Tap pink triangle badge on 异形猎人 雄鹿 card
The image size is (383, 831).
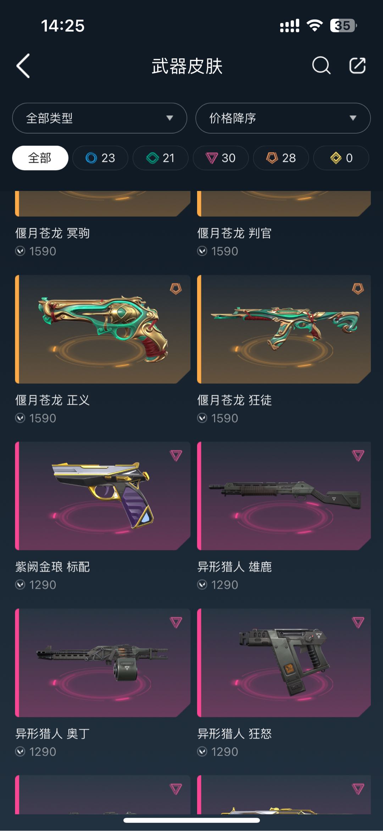(358, 455)
